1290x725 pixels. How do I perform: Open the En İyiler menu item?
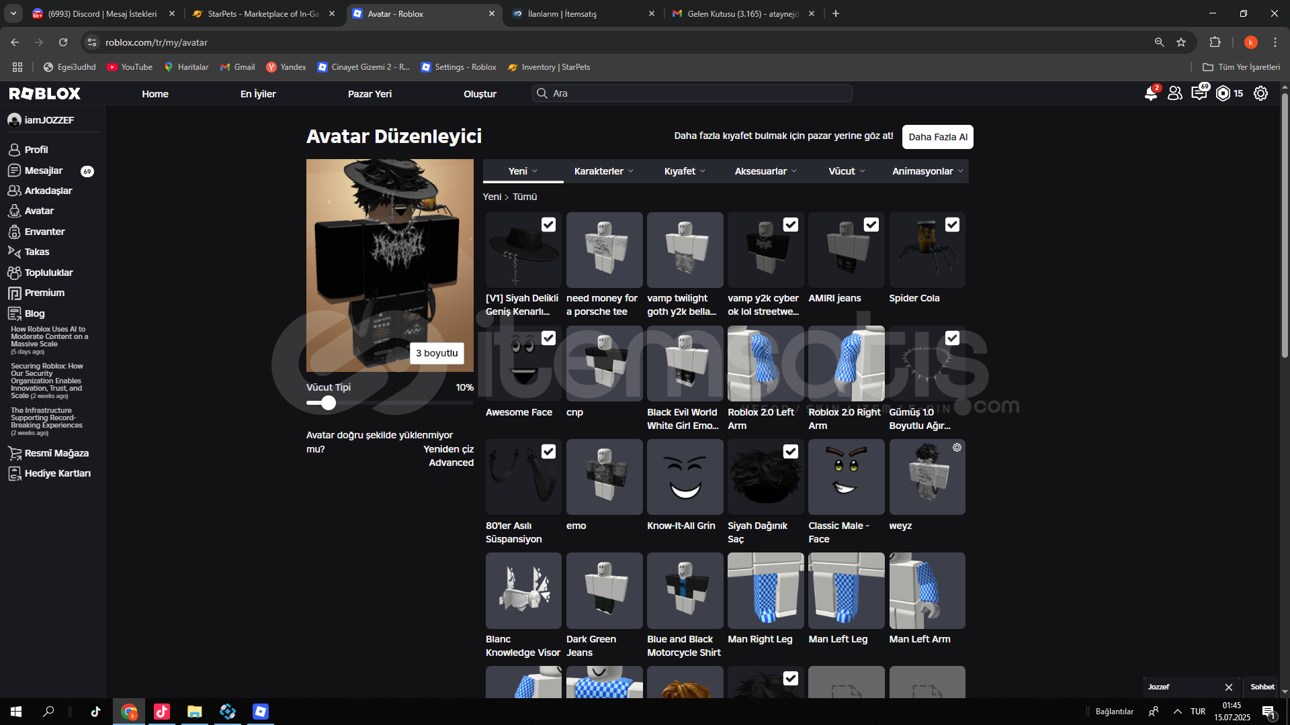tap(258, 94)
